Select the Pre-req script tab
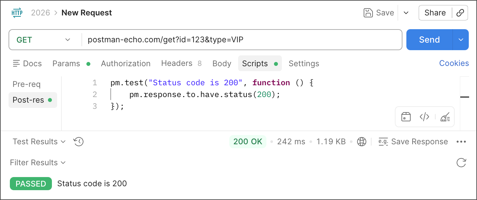477x200 pixels. [x=27, y=84]
